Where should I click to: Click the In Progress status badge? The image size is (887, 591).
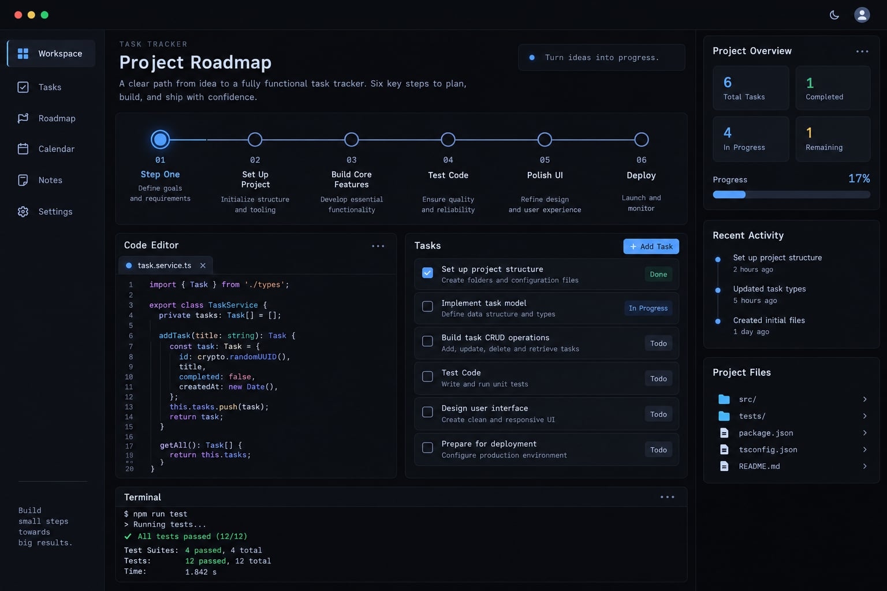(648, 308)
